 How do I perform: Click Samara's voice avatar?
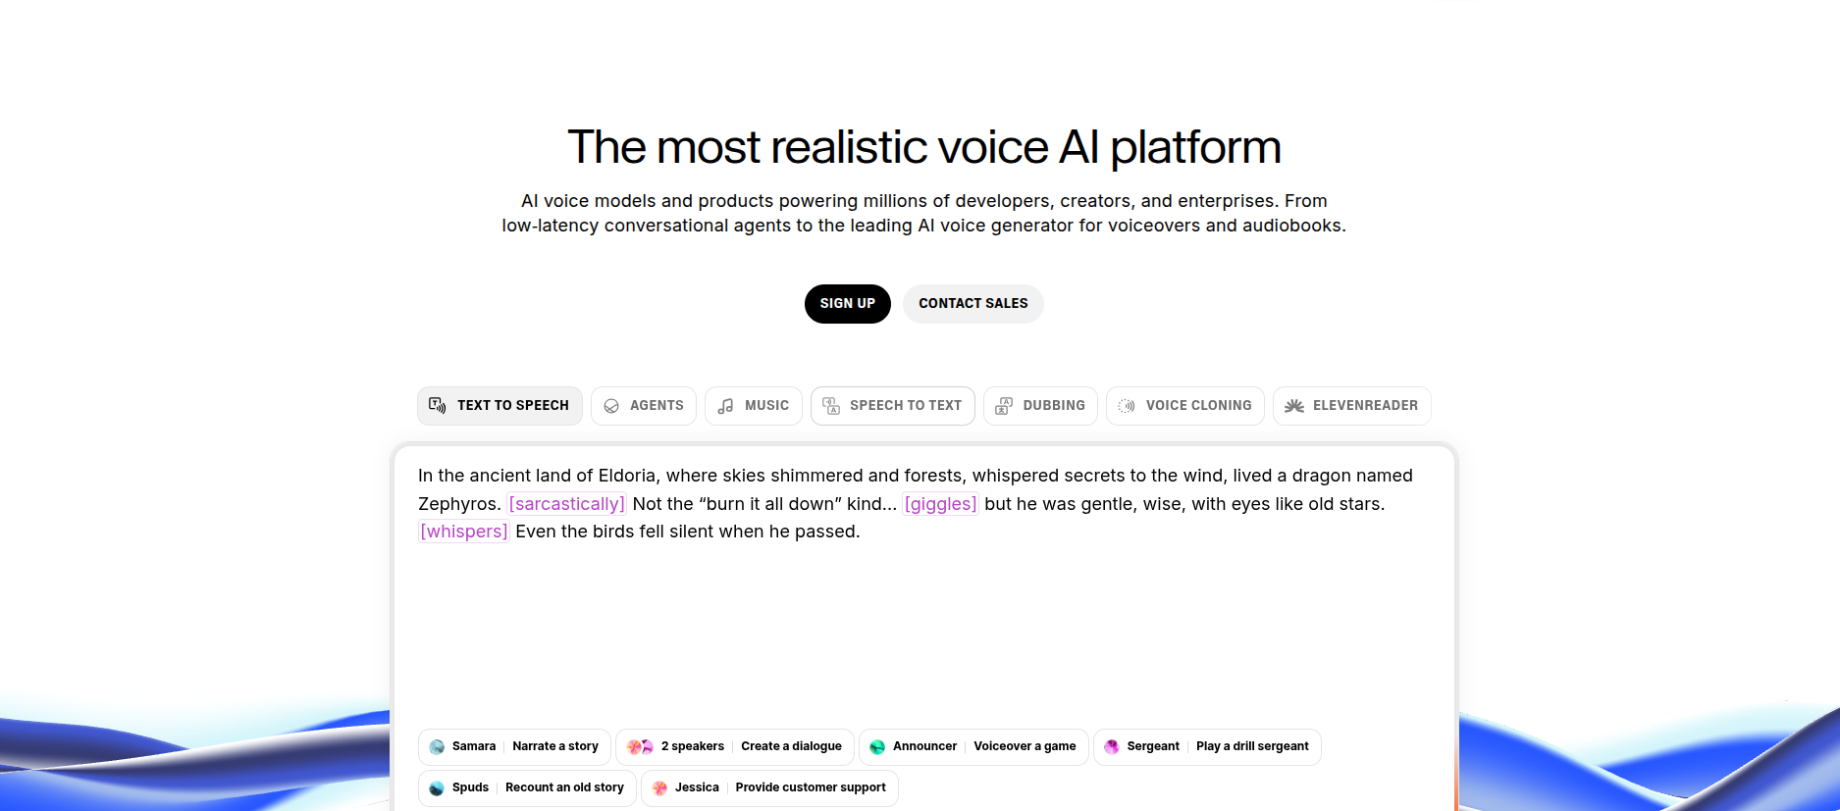[437, 747]
